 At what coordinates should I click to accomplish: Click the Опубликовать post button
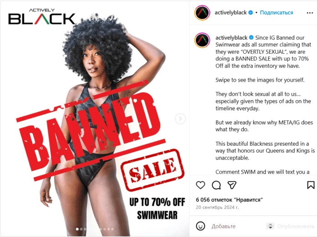click(296, 226)
